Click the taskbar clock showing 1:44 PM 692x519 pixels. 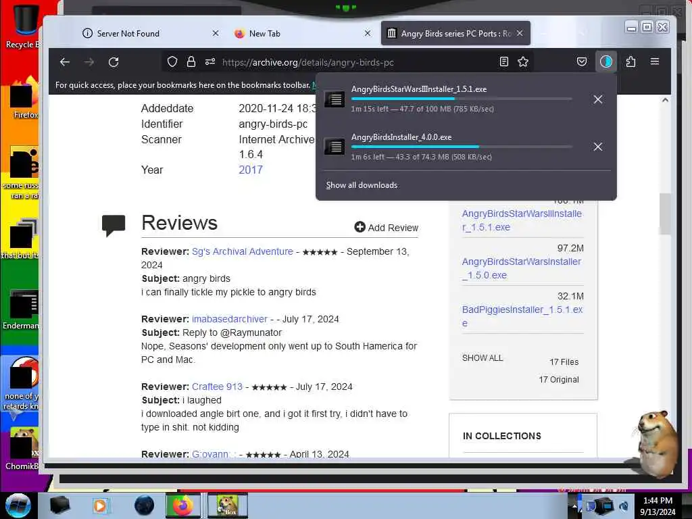pos(658,505)
